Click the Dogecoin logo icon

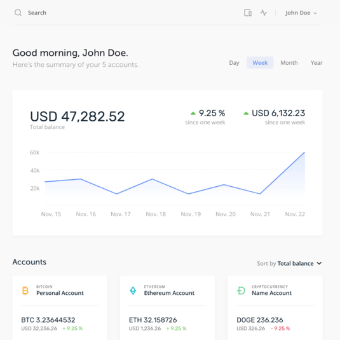coord(241,290)
